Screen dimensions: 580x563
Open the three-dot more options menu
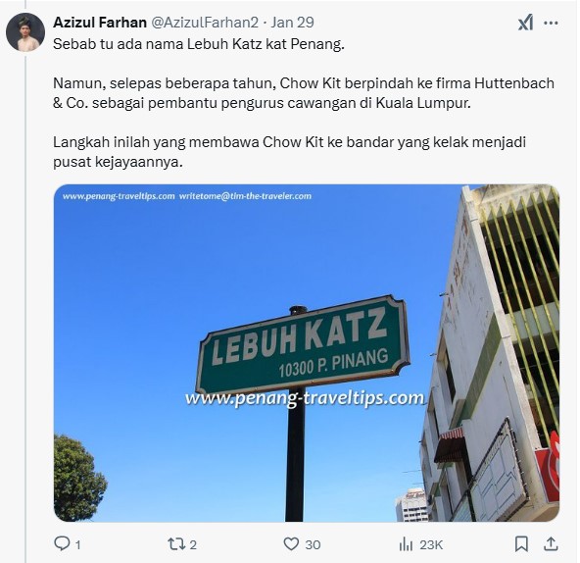[x=551, y=23]
